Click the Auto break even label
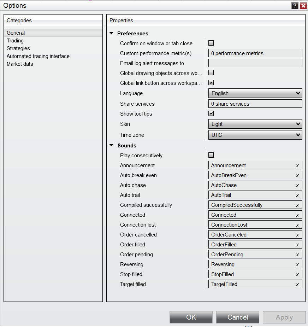The height and width of the screenshot is (327, 308). click(138, 175)
